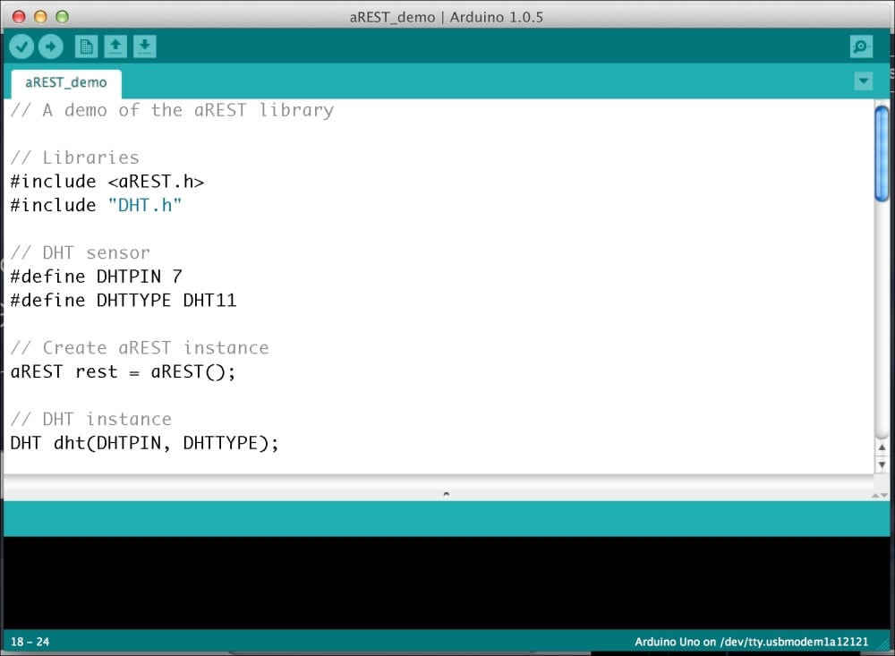Save the sketch with the Save icon

[x=144, y=47]
